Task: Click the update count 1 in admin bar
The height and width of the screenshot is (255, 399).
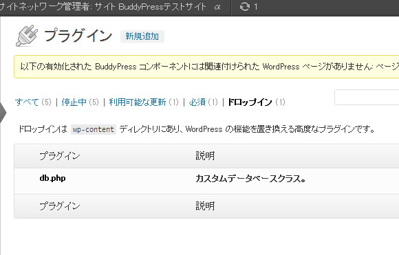Action: click(x=256, y=7)
